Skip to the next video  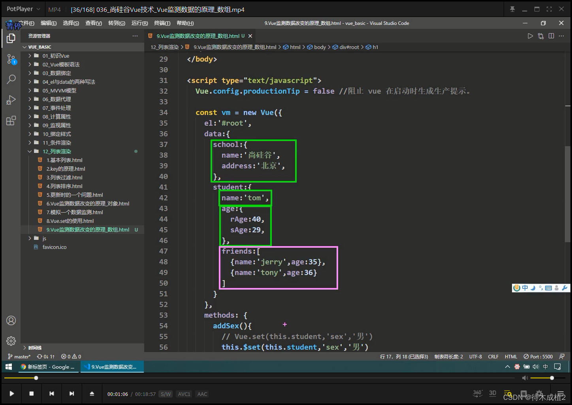[71, 394]
